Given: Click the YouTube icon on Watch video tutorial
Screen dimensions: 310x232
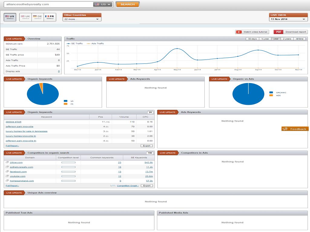Looking at the screenshot, I should pos(239,32).
